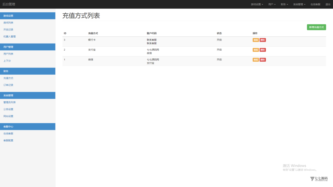
Task: Open 房间列表 in the sidebar
Action: (x=8, y=23)
